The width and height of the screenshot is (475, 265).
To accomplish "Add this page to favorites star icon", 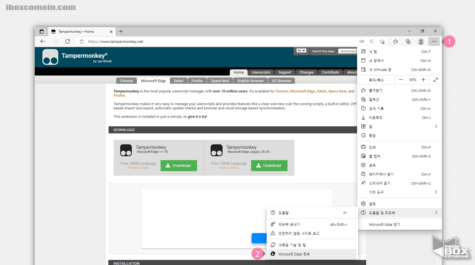I will (382, 41).
